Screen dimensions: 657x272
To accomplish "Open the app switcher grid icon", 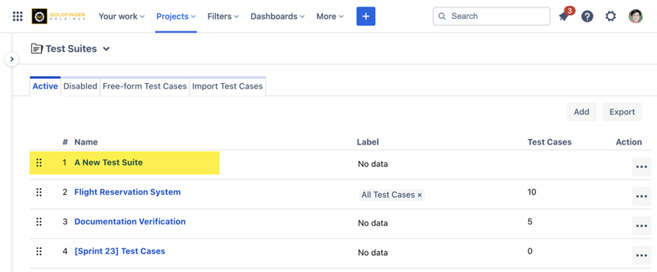I will pos(17,16).
